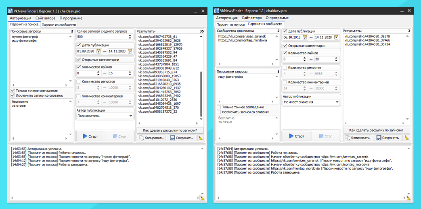Enable Количество репостов checkbox in left window
Screen dimensions: 421x209
pos(79,81)
